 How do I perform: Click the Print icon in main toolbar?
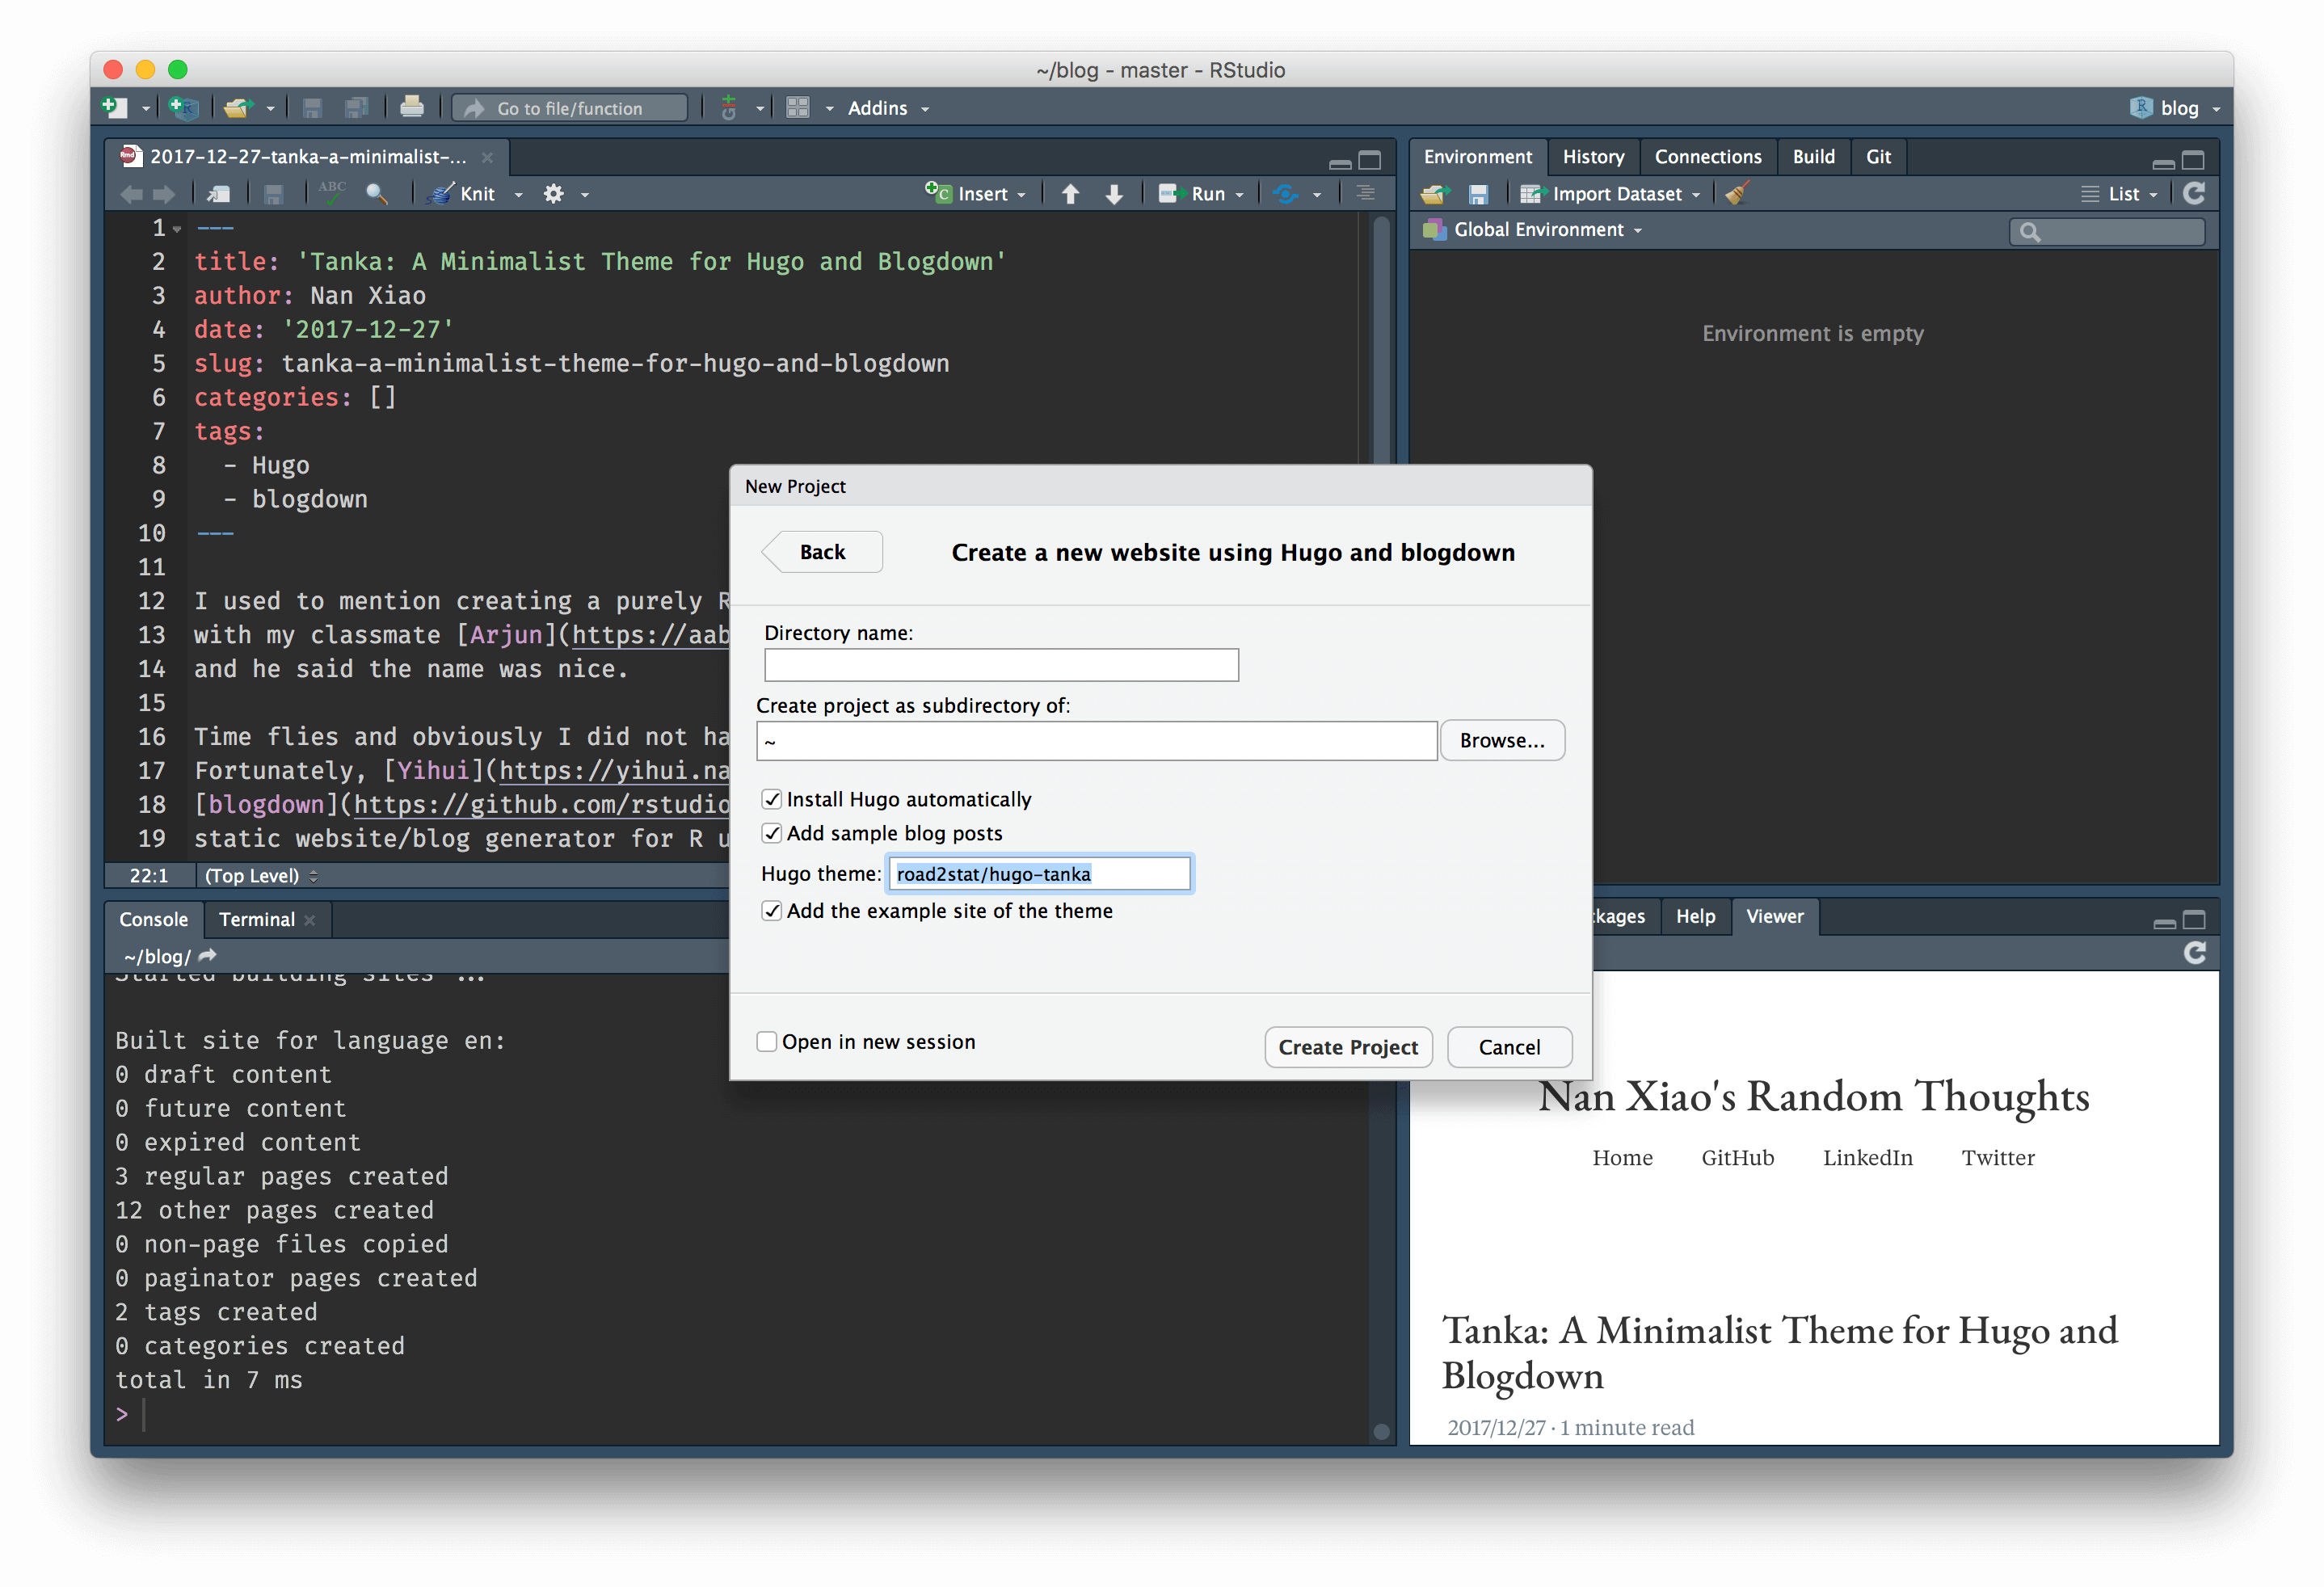point(411,107)
